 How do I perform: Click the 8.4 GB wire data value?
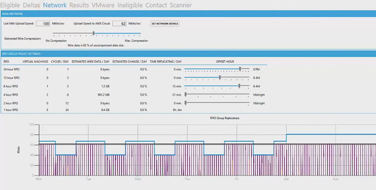pos(105,110)
